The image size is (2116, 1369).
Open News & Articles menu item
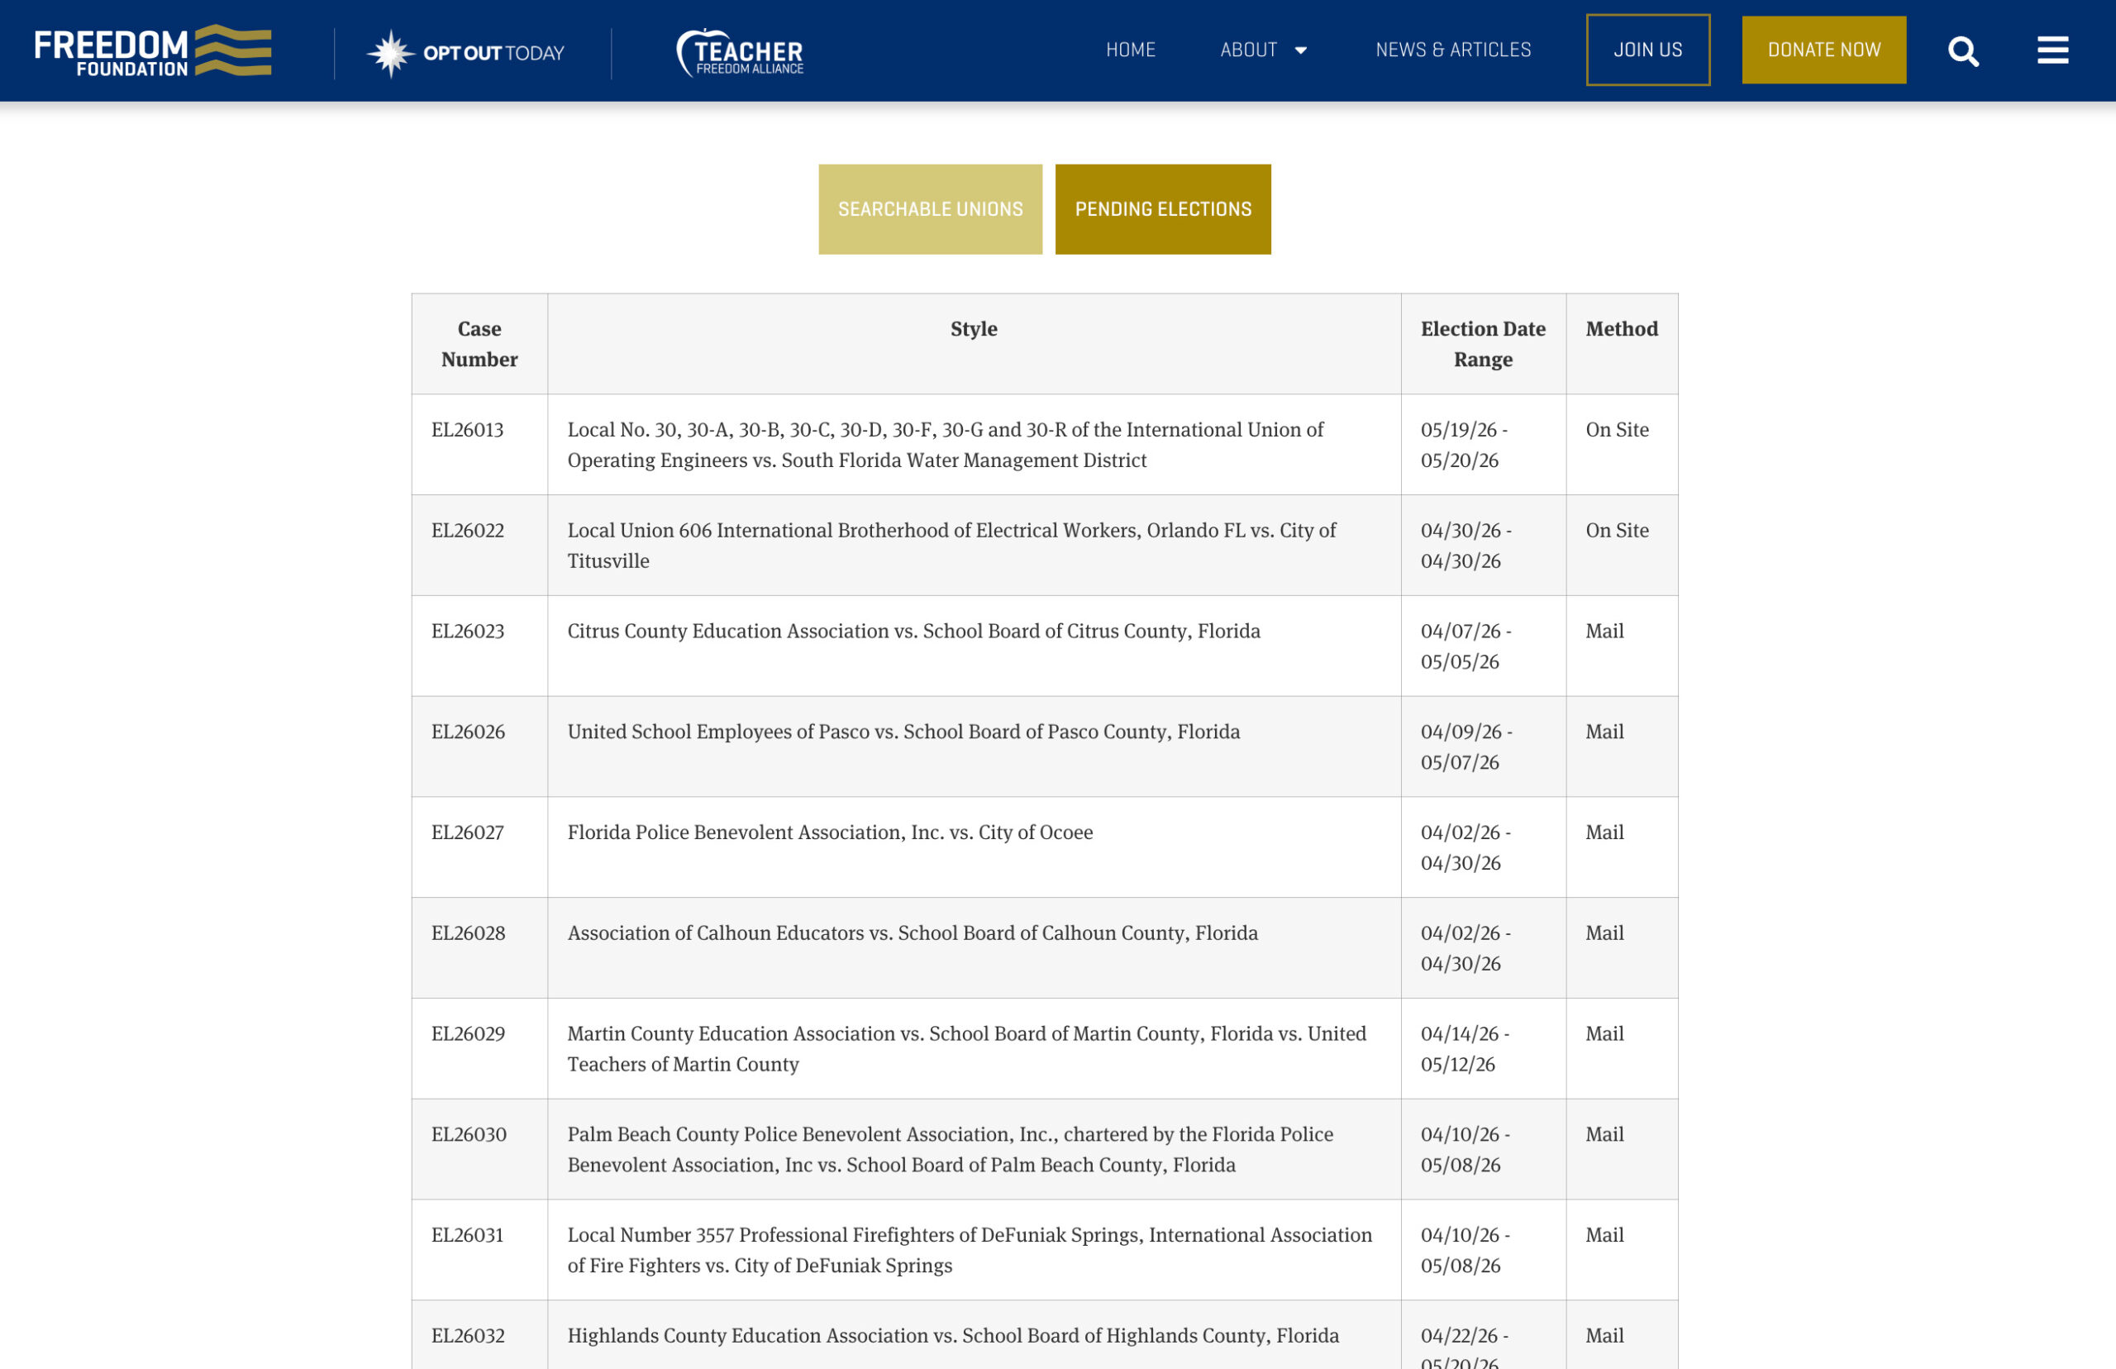click(1453, 50)
